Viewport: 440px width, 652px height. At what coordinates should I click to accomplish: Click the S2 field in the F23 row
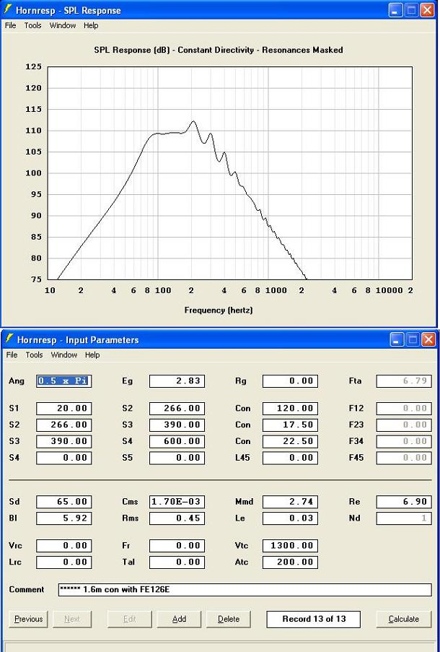point(64,425)
